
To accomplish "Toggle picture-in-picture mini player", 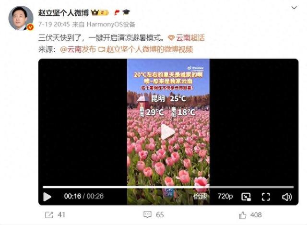I will [246, 197].
